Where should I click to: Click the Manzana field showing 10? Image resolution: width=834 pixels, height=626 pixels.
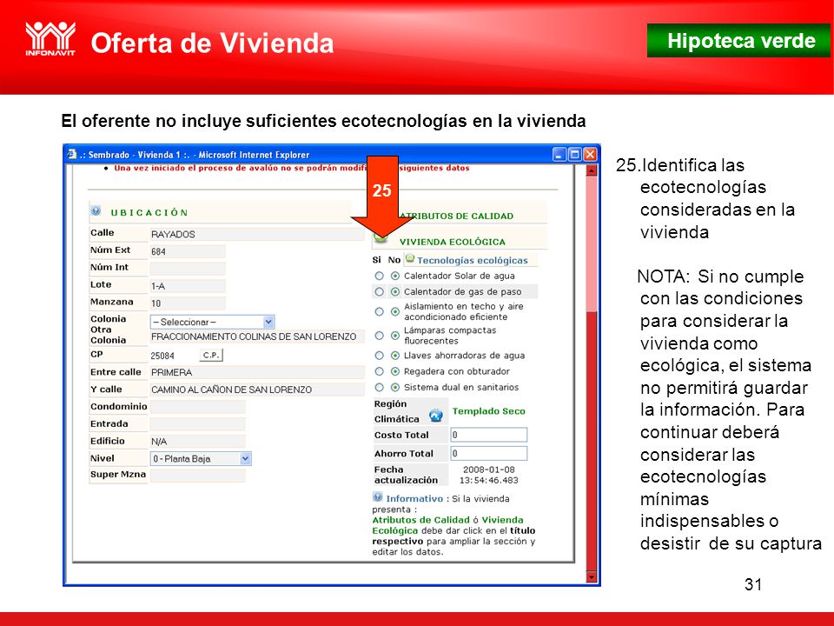[188, 303]
